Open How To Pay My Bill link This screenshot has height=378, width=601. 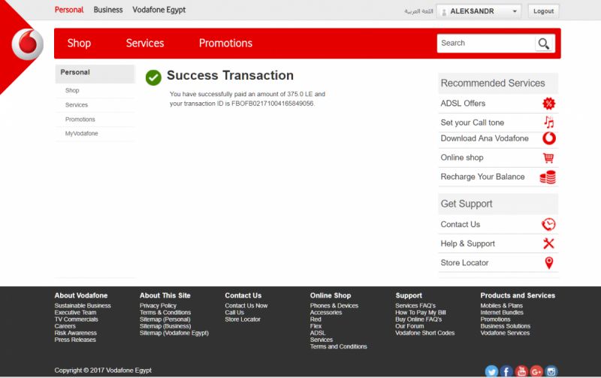tap(421, 313)
